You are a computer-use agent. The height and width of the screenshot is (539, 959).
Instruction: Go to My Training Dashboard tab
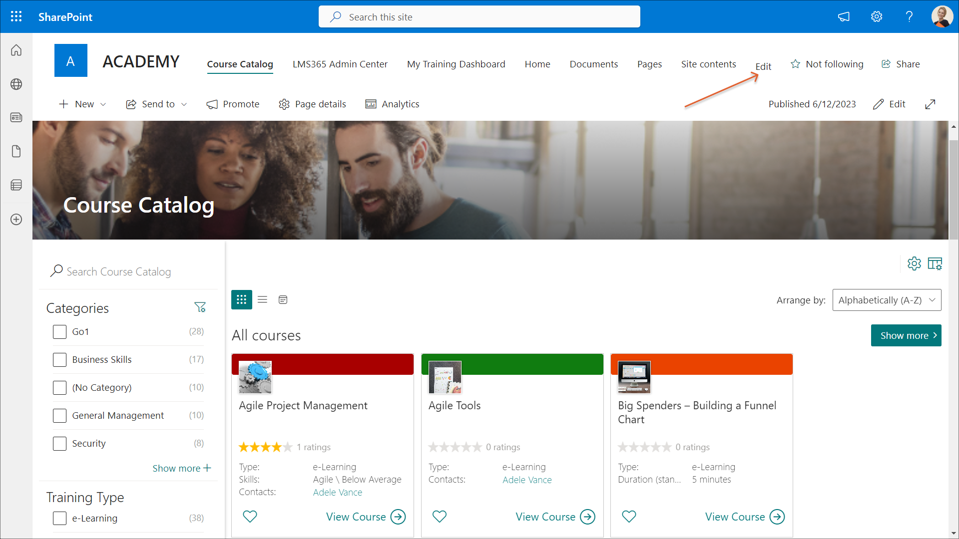(456, 64)
